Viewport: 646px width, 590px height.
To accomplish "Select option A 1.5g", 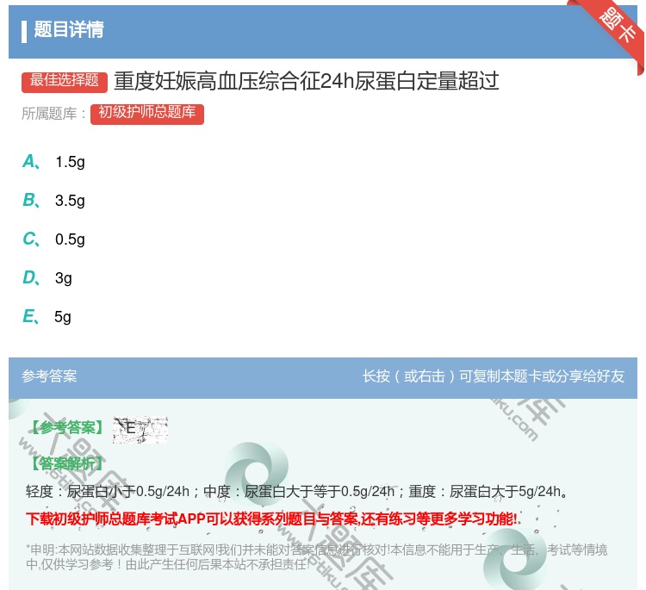I will 53,162.
